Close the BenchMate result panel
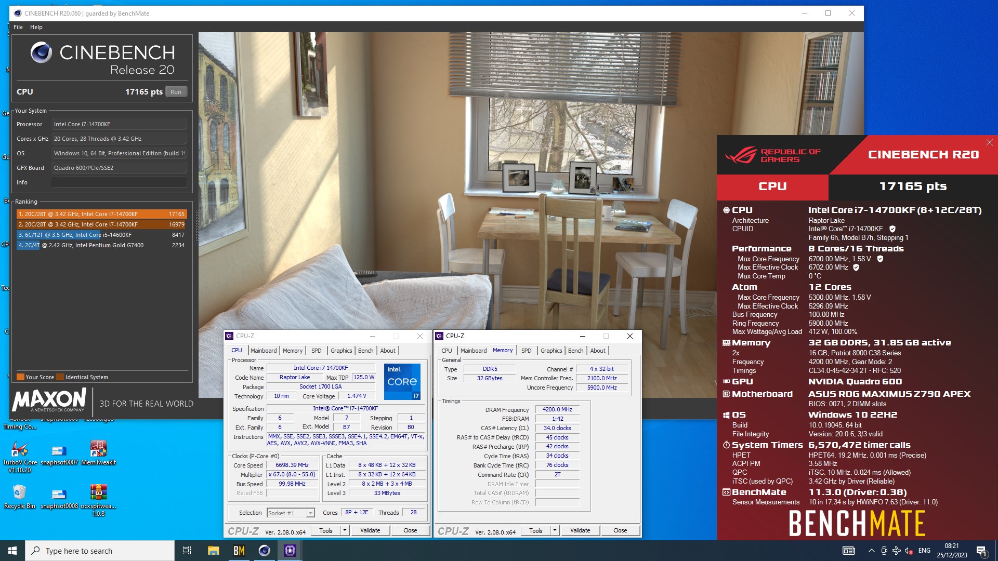 pos(989,142)
